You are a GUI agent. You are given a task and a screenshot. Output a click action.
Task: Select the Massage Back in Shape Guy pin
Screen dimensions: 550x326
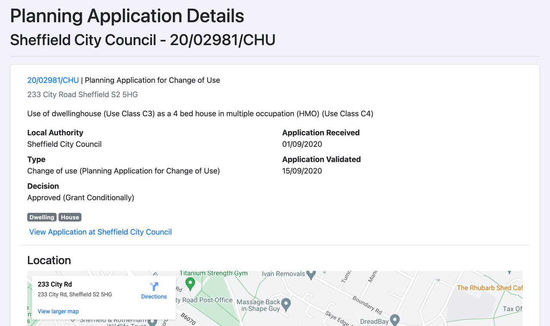[286, 305]
